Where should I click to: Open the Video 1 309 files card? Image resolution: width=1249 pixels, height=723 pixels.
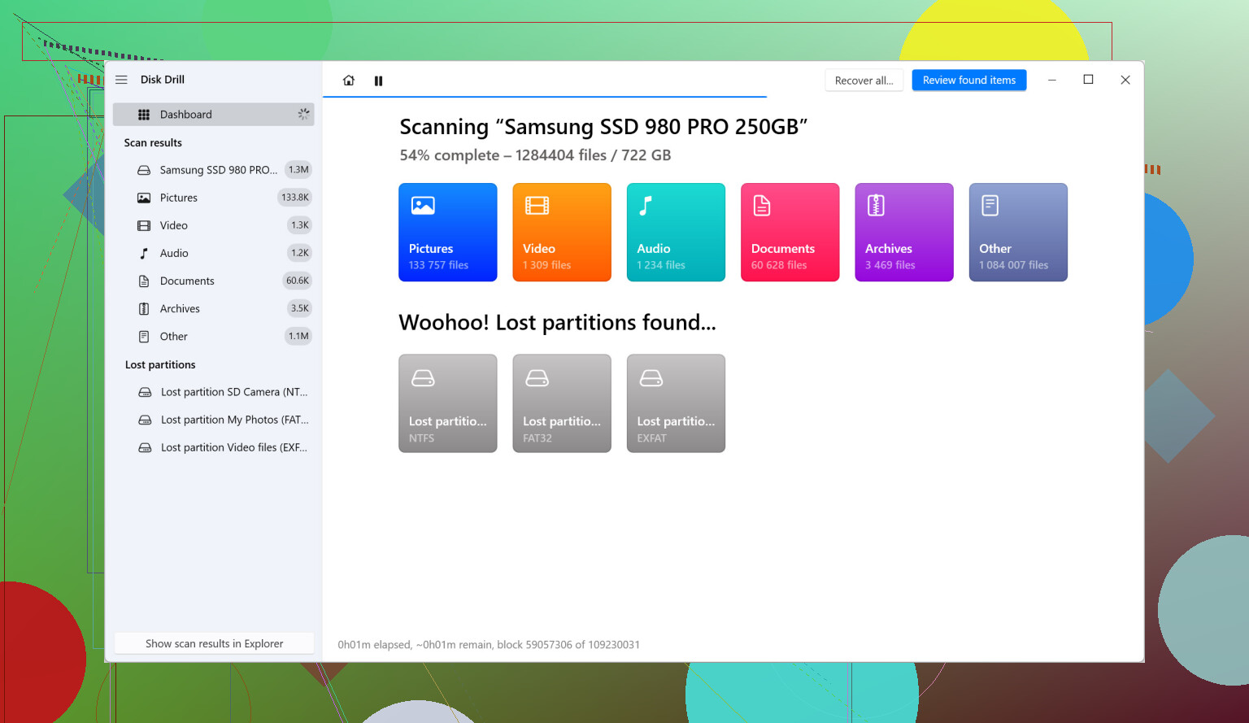tap(562, 233)
